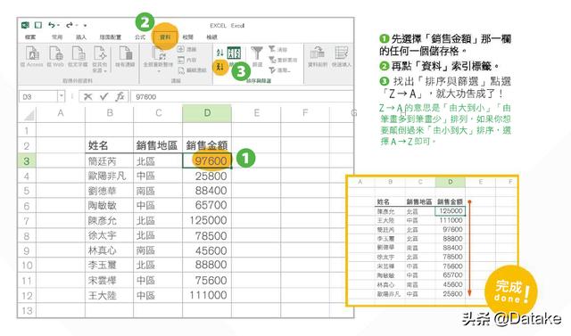This screenshot has height=336, width=571.
Task: Select row 7 header
Action: (27, 221)
